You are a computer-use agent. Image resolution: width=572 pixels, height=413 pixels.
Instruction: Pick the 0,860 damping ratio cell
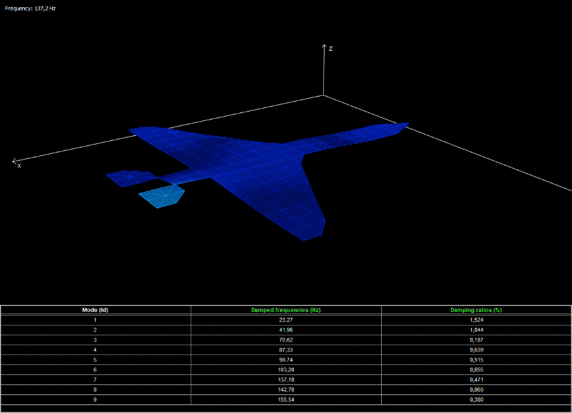tap(476, 389)
